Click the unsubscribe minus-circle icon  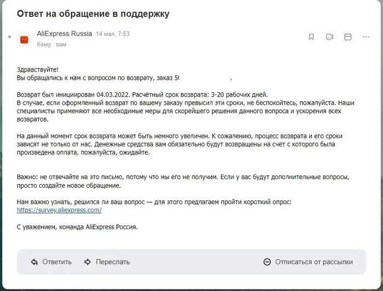click(267, 262)
